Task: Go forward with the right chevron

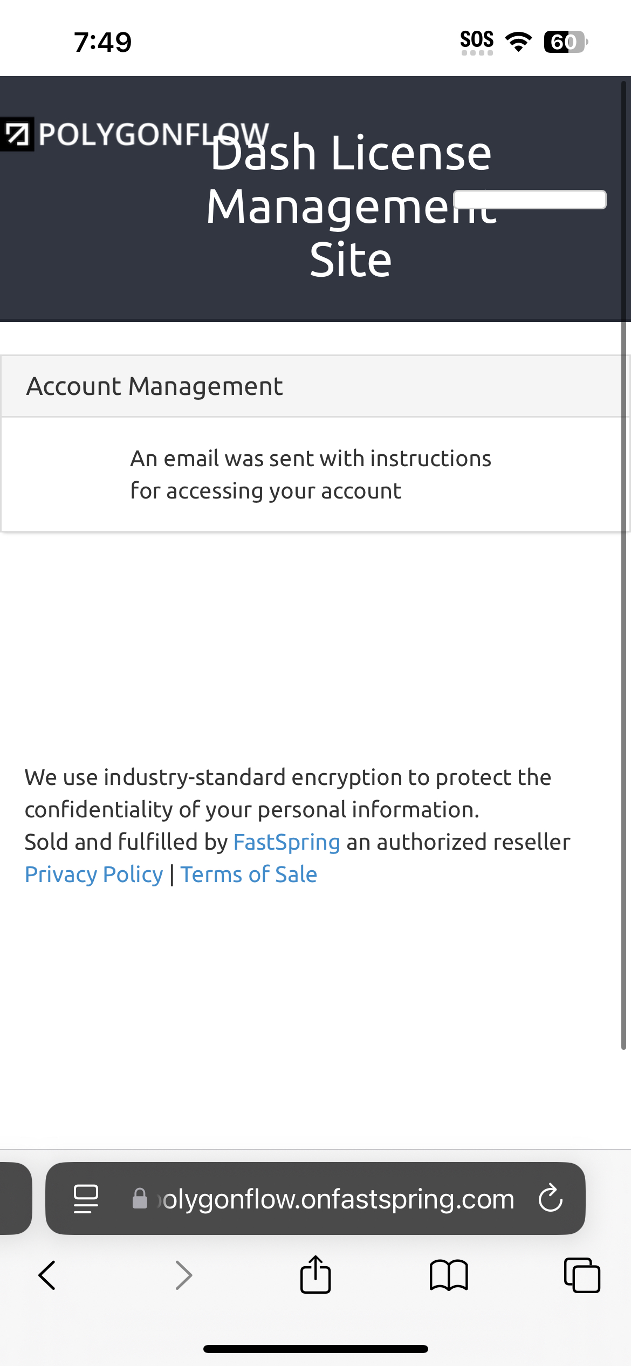Action: 183,1275
